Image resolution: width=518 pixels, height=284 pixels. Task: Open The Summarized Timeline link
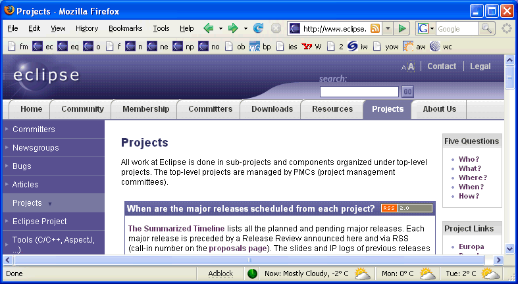coord(176,229)
